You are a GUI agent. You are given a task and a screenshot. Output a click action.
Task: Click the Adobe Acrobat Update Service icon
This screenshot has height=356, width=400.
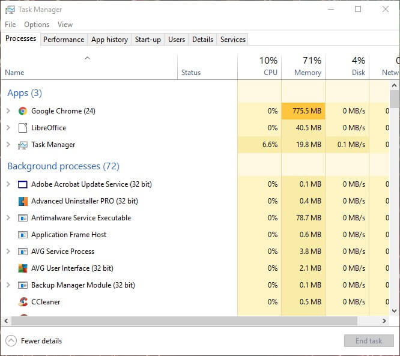point(23,184)
